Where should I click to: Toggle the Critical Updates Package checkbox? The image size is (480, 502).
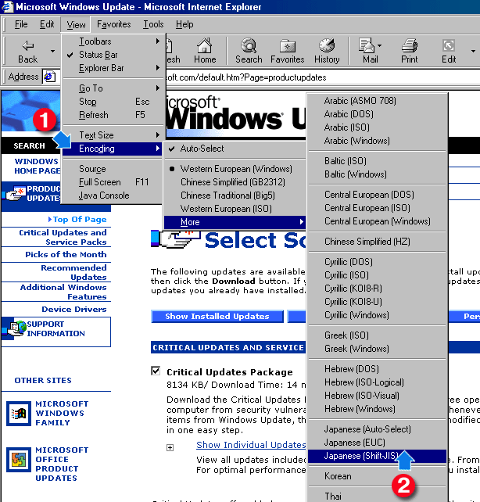[156, 371]
